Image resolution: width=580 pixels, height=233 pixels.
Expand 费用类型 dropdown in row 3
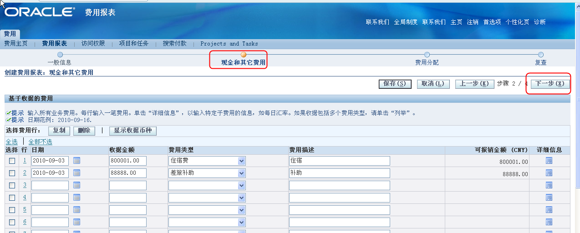[207, 185]
